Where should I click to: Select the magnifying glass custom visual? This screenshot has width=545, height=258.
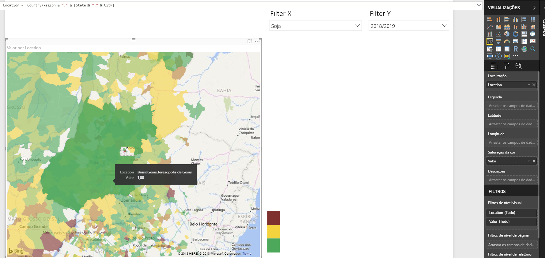click(533, 49)
